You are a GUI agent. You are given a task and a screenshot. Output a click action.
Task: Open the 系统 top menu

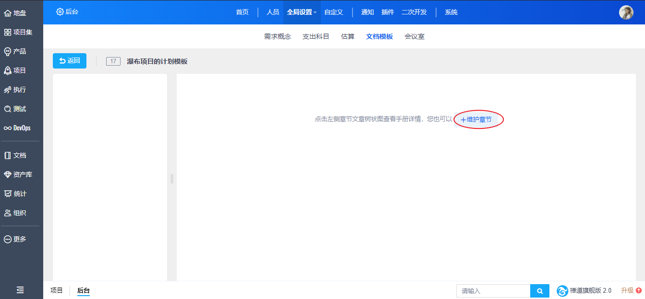(x=451, y=12)
